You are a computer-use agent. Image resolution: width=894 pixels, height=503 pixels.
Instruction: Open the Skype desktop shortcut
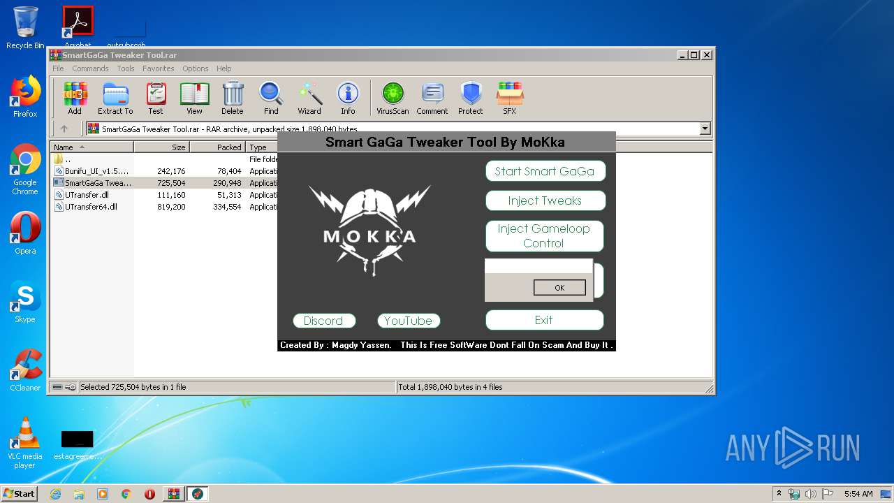click(x=25, y=302)
